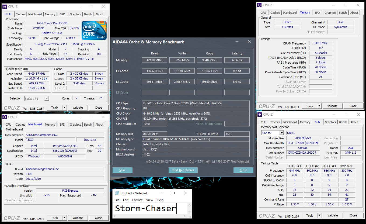Click L1 Cache Copy value 273.47 GB/s

click(x=210, y=71)
